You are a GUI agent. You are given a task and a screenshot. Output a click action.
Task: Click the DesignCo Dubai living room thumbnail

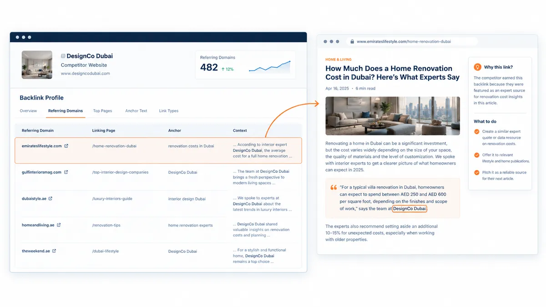[37, 65]
